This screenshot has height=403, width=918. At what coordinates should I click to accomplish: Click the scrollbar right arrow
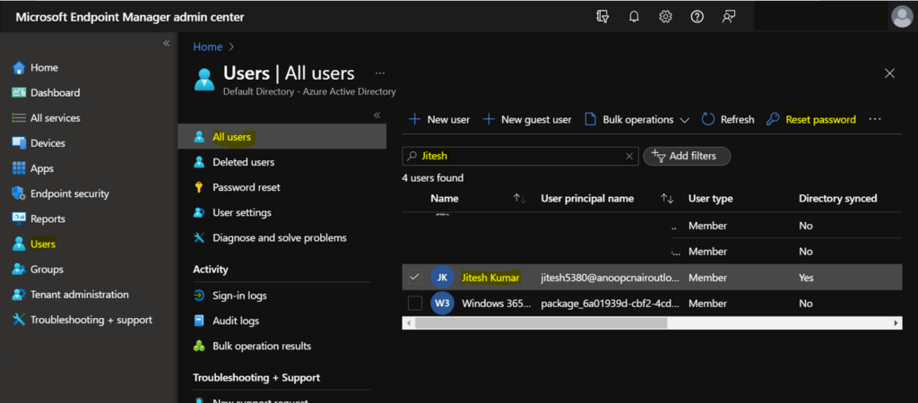pos(896,323)
